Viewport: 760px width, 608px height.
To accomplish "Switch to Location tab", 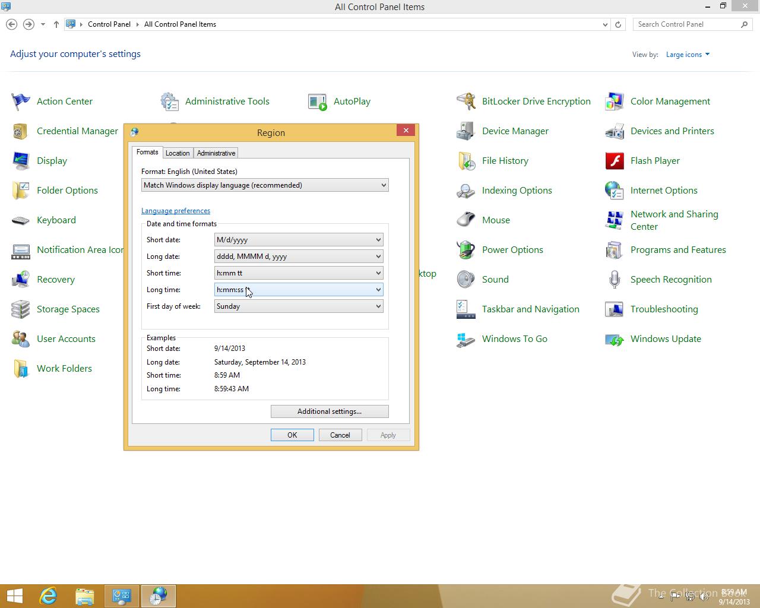I will click(x=178, y=153).
